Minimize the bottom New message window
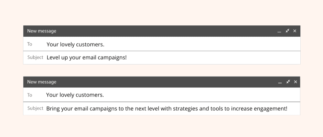This screenshot has width=323, height=137. [x=280, y=83]
